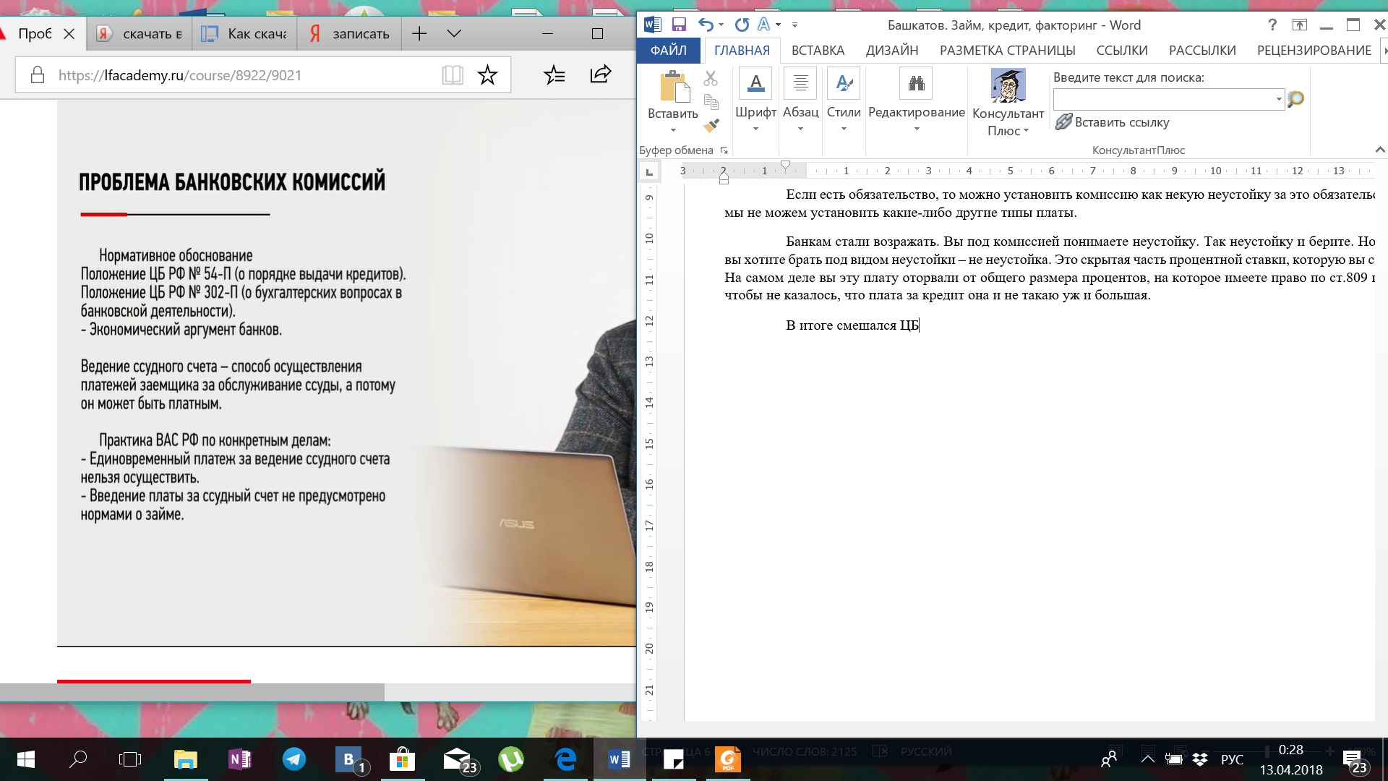Click the ConsultantPlus professor icon
The width and height of the screenshot is (1388, 781).
pyautogui.click(x=1008, y=85)
